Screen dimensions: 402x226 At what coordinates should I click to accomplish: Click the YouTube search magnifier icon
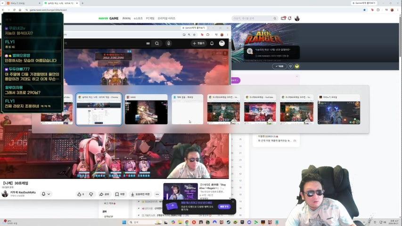[x=156, y=44]
